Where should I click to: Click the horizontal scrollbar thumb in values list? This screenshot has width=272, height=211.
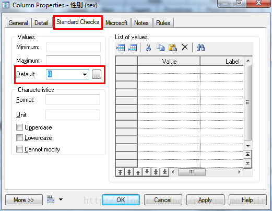192,172
